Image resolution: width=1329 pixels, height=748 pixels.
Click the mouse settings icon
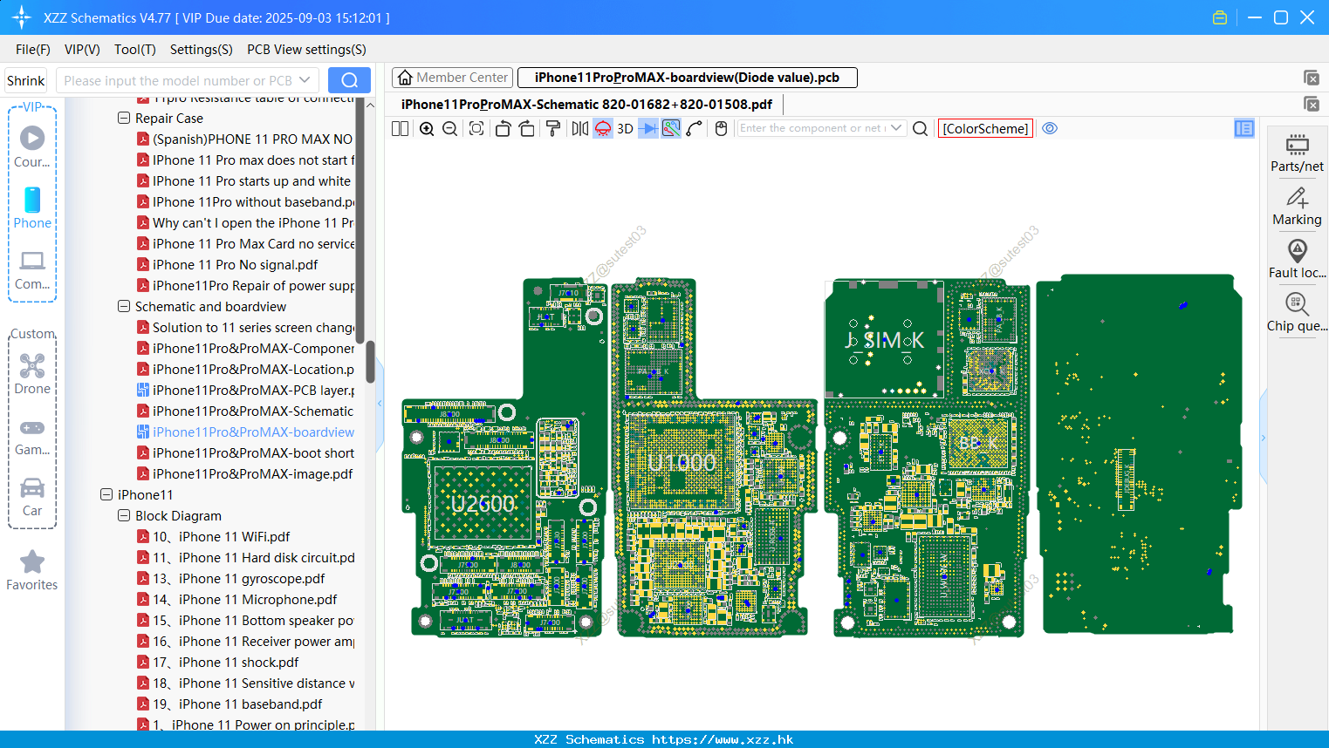[x=721, y=128]
